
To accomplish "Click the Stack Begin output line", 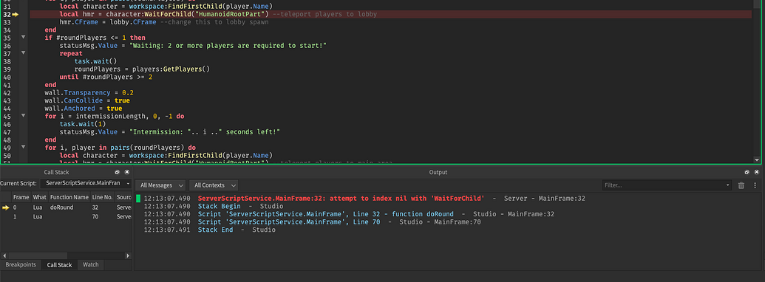I will pyautogui.click(x=219, y=206).
